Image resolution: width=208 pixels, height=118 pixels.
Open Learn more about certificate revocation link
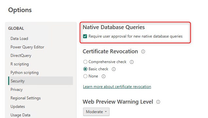117,87
